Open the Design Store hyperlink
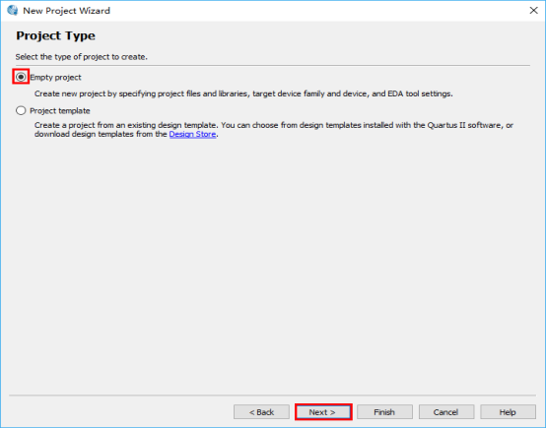Image resolution: width=546 pixels, height=428 pixels. 192,134
